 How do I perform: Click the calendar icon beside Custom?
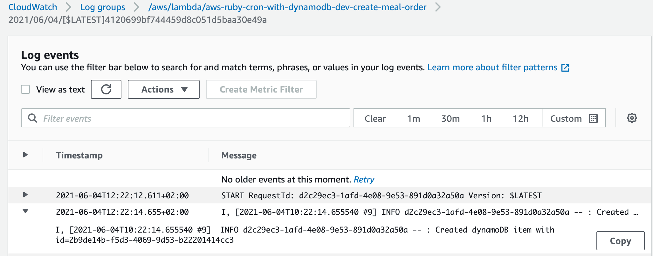[x=593, y=118]
